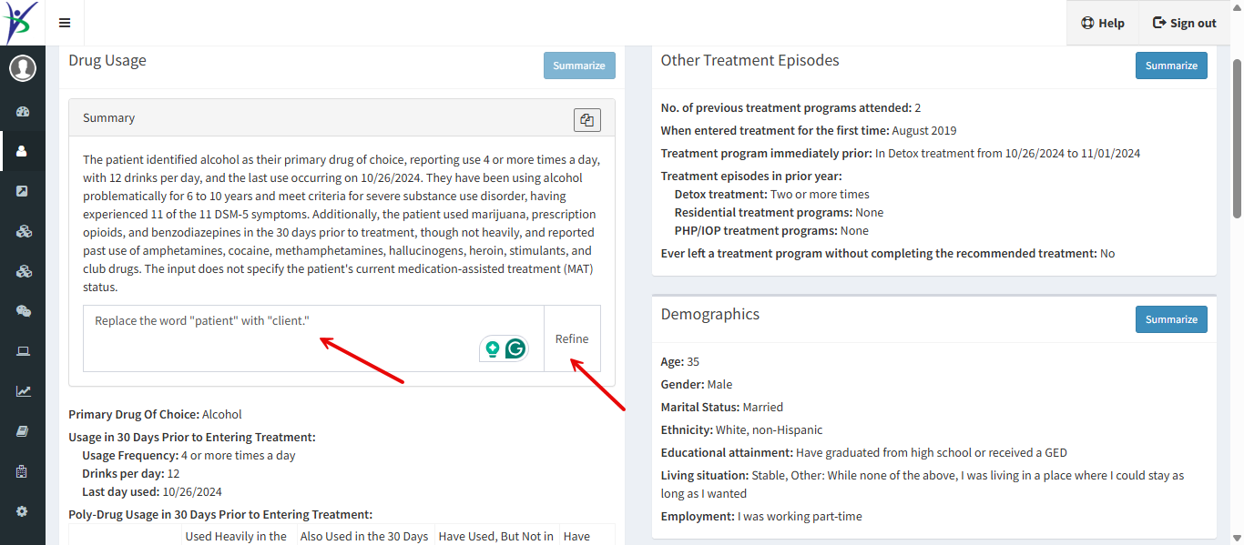Screen dimensions: 1244x545
Task: Click Summarize in Other Treatment Episodes panel
Action: pyautogui.click(x=1171, y=66)
